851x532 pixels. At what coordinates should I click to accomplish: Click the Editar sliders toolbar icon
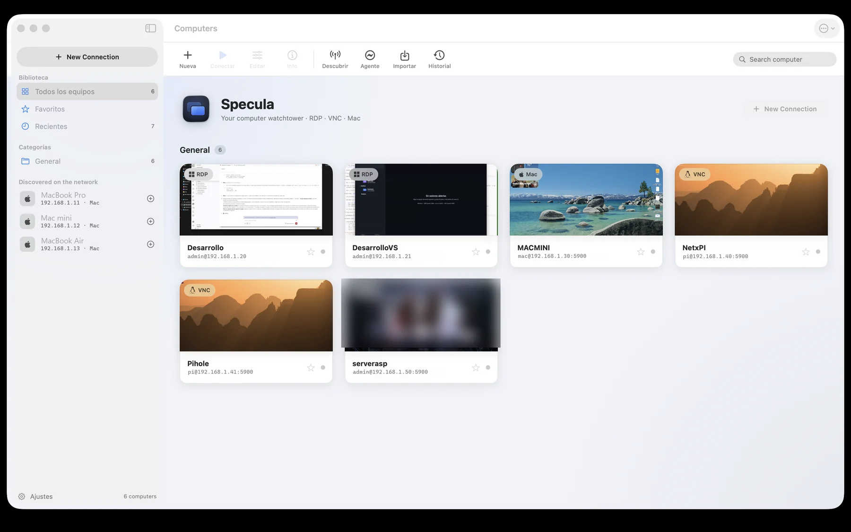pyautogui.click(x=257, y=55)
